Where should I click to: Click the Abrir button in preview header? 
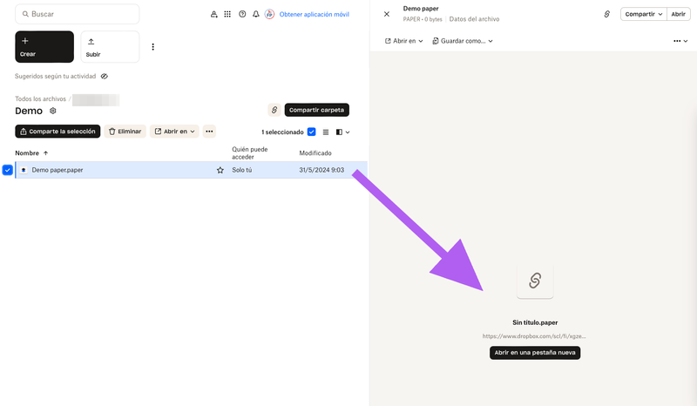coord(679,14)
